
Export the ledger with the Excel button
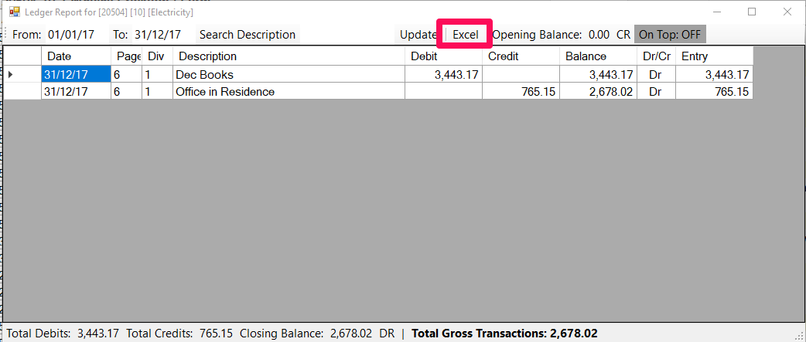point(466,35)
